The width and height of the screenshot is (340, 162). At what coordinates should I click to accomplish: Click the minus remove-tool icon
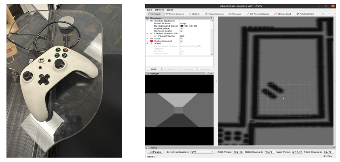tap(329, 14)
